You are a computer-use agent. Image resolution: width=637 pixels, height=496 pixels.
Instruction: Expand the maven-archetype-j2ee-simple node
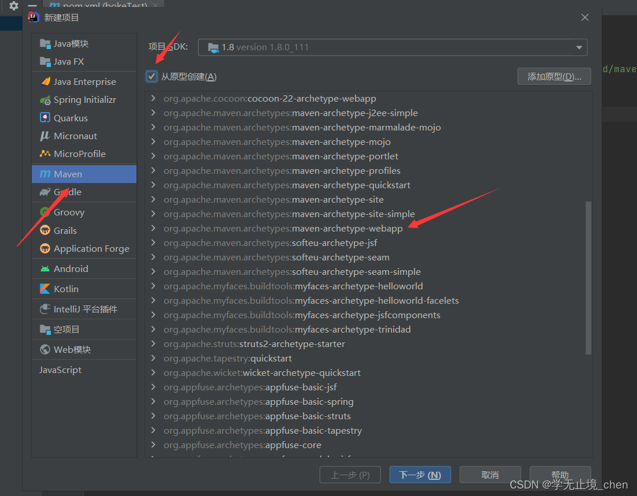click(153, 113)
